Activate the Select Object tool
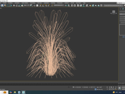 coord(2,5)
